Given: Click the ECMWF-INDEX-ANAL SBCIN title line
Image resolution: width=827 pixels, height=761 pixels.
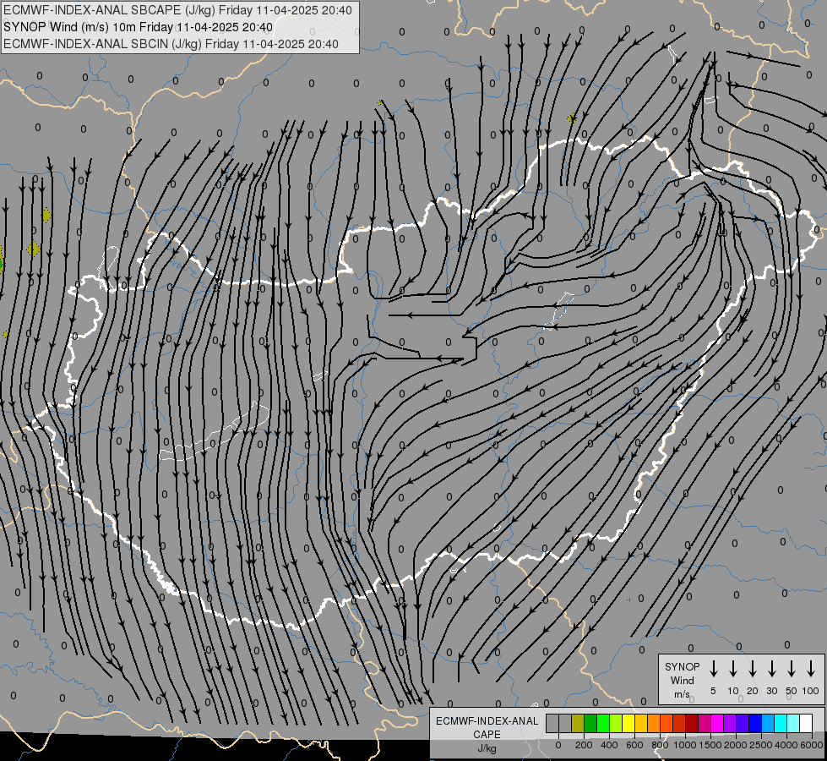Looking at the screenshot, I should click(x=171, y=44).
